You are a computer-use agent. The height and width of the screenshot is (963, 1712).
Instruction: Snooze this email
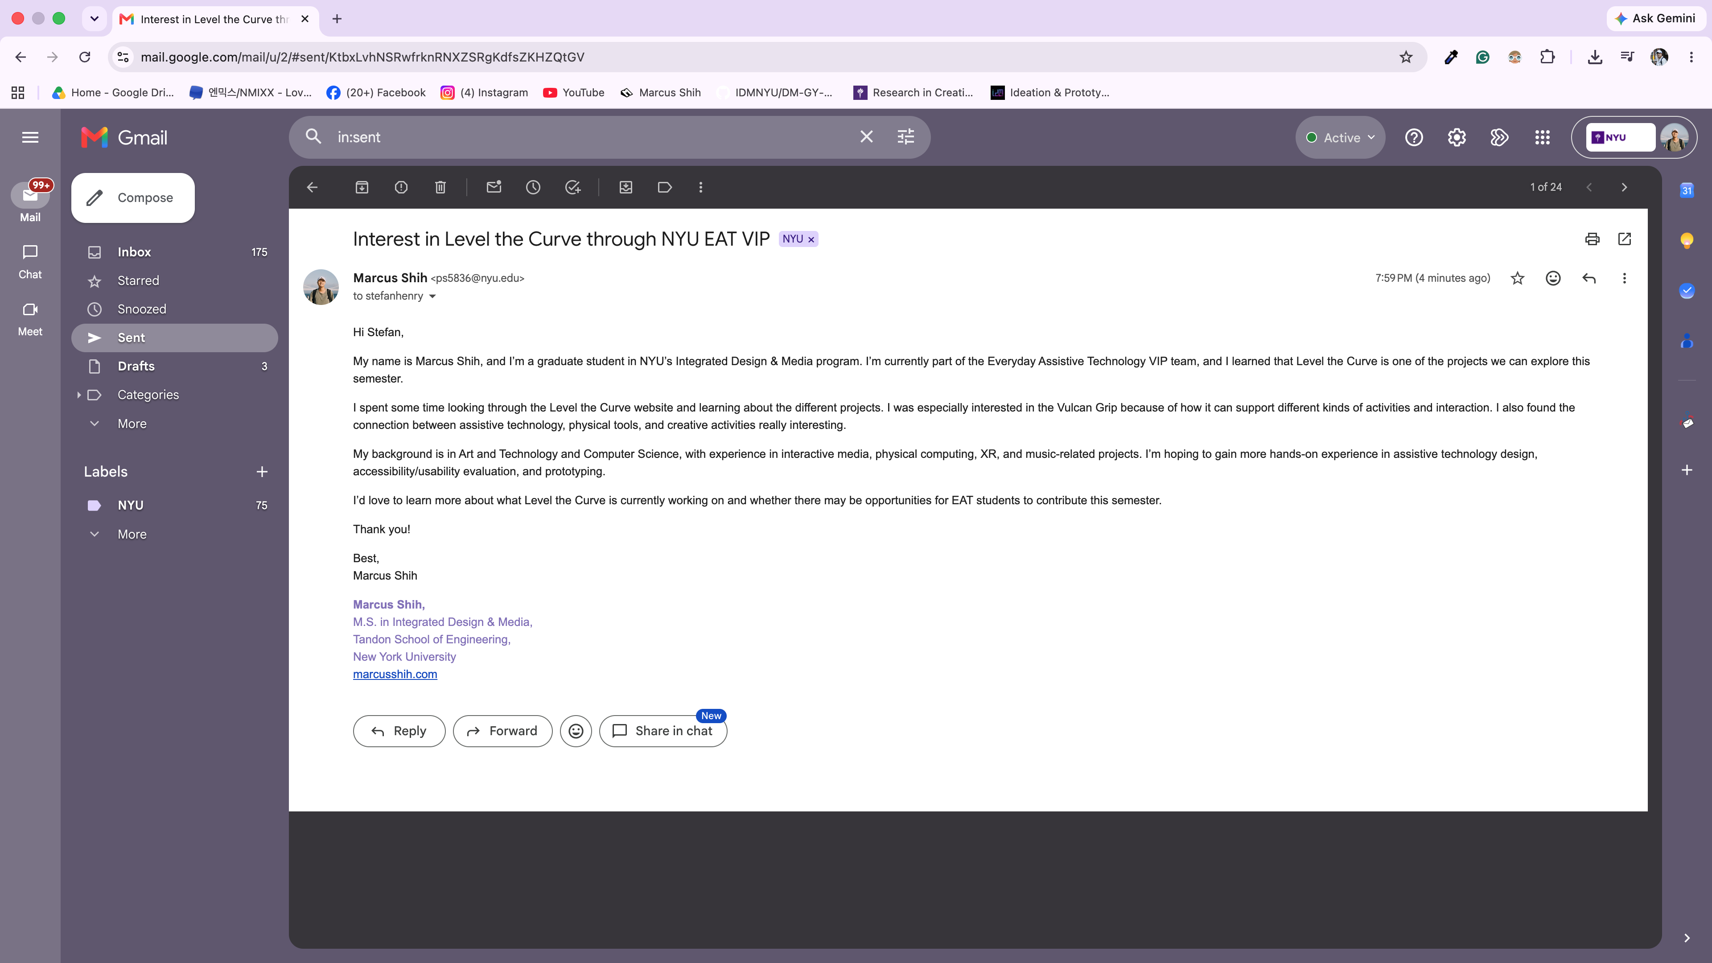click(533, 187)
